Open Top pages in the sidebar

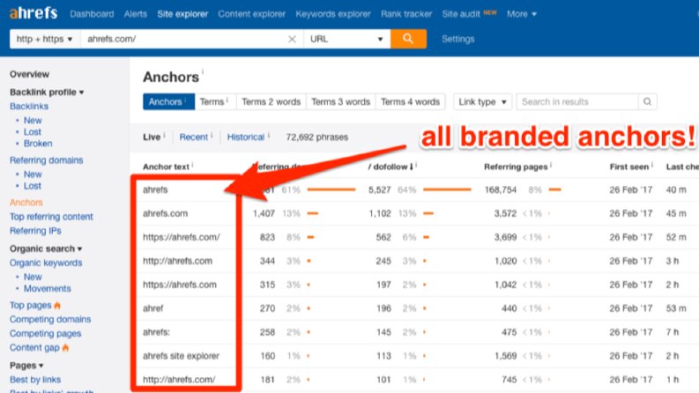[x=30, y=305]
